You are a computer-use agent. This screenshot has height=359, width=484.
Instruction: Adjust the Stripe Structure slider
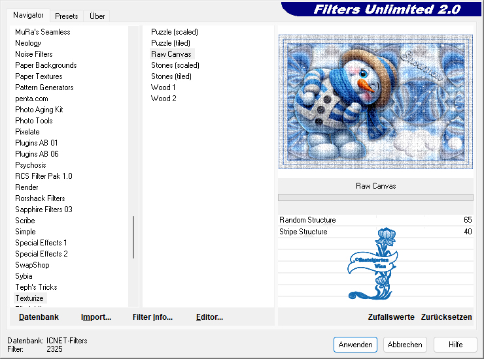pos(375,232)
